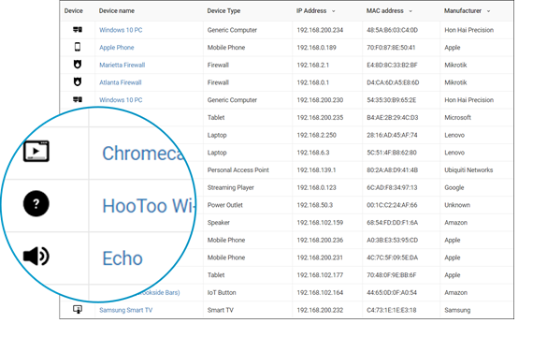Click the IP address 192.168.0.1

point(312,82)
